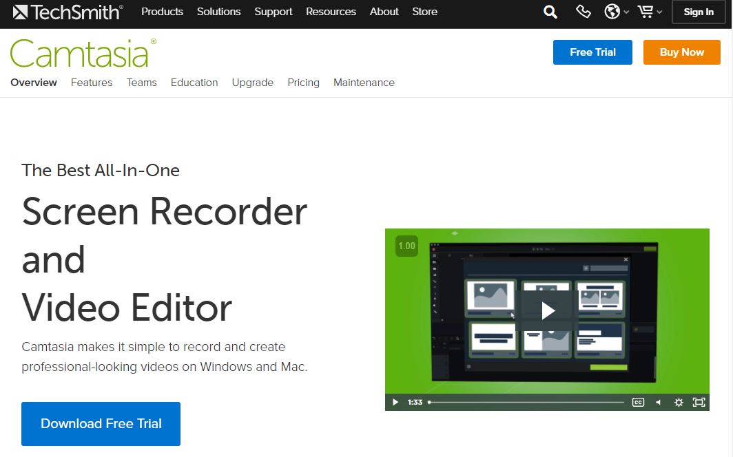
Task: Open the search magnifier icon
Action: (550, 12)
